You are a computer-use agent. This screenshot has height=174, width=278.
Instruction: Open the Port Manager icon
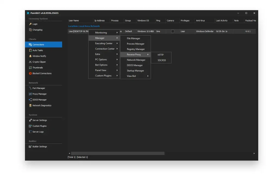coord(30,88)
